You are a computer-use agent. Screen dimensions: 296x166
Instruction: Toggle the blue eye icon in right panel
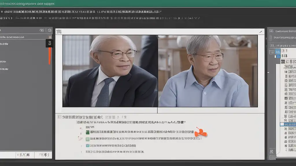tap(278, 56)
